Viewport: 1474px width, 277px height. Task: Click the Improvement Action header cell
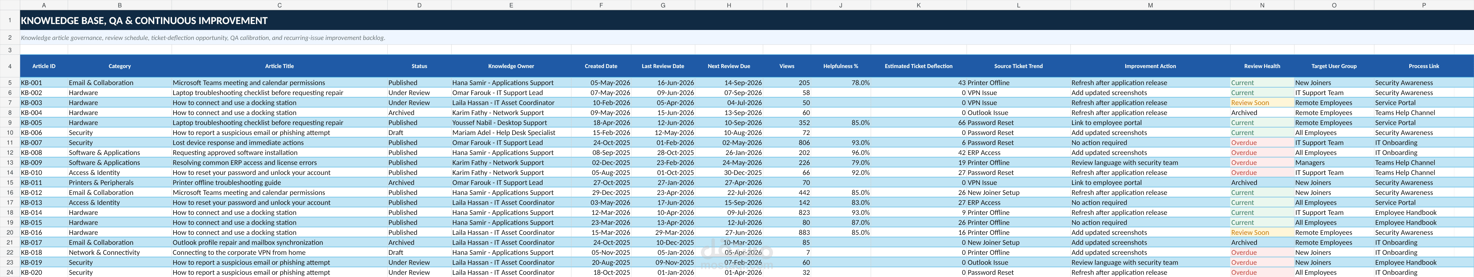(1150, 67)
